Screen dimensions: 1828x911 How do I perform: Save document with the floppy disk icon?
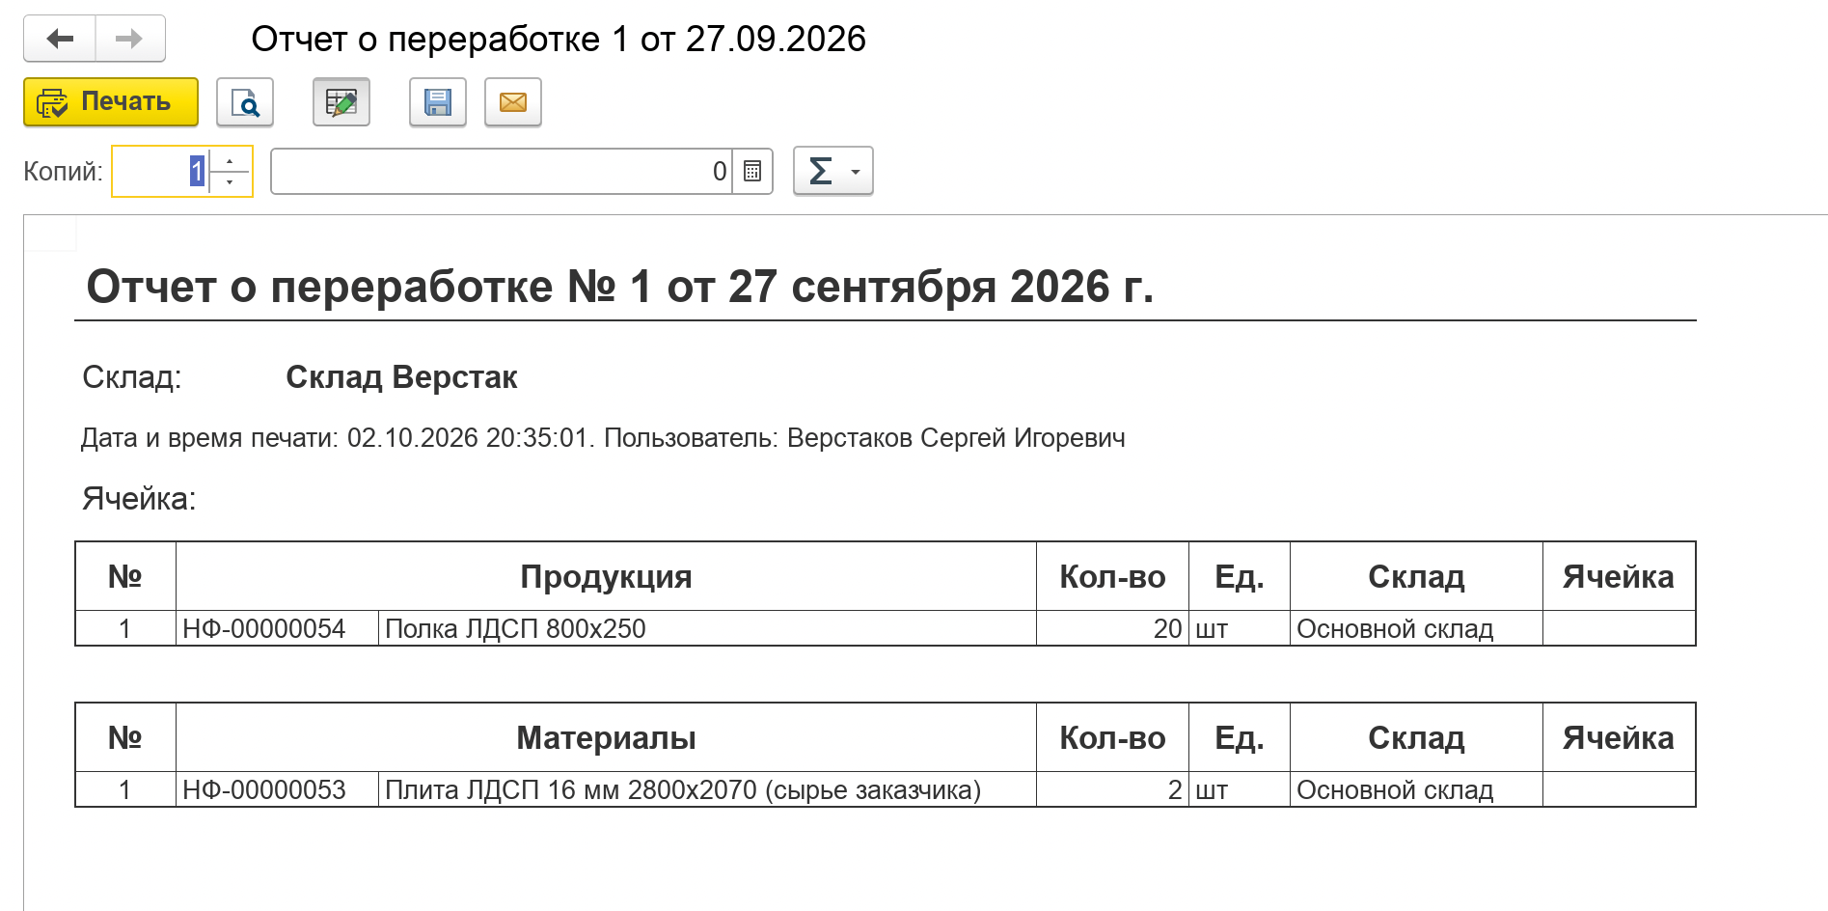(x=438, y=102)
